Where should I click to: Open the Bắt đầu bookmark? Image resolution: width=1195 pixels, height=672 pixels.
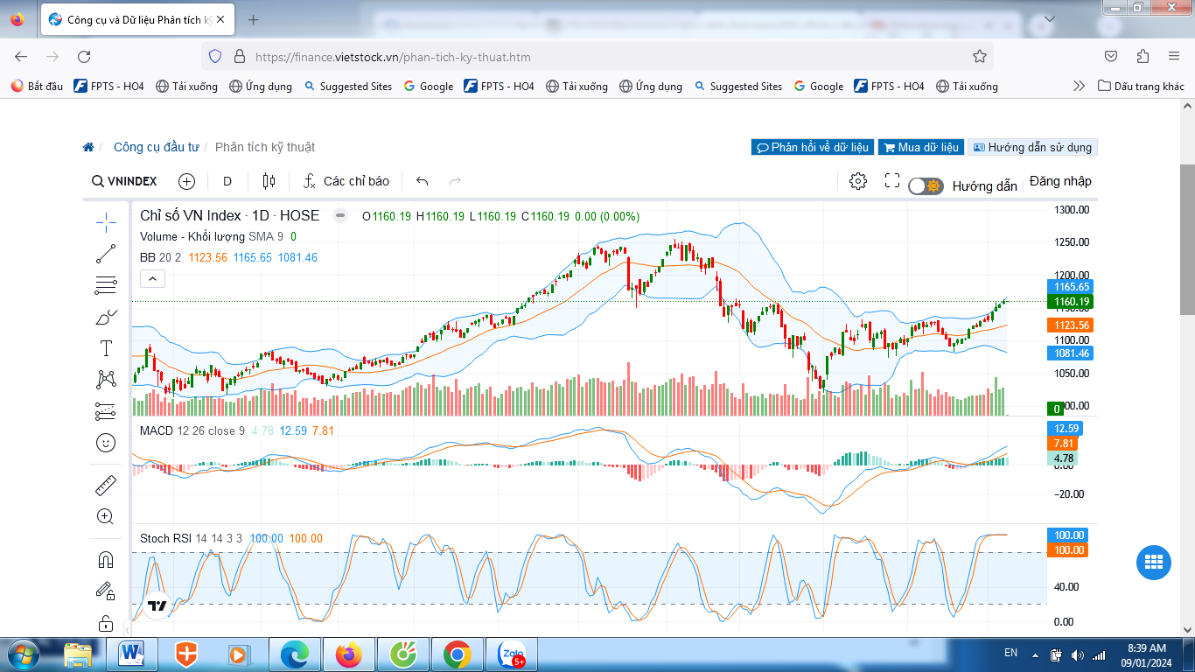point(37,86)
